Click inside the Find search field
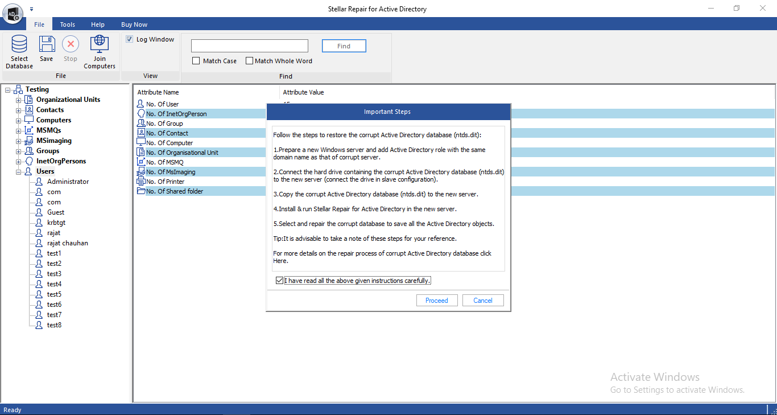This screenshot has height=415, width=777. pos(249,46)
